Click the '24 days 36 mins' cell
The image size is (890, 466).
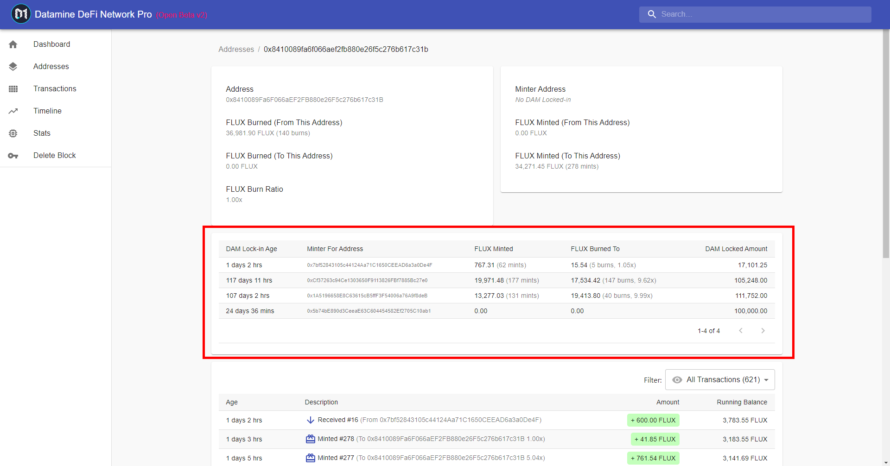(x=250, y=311)
